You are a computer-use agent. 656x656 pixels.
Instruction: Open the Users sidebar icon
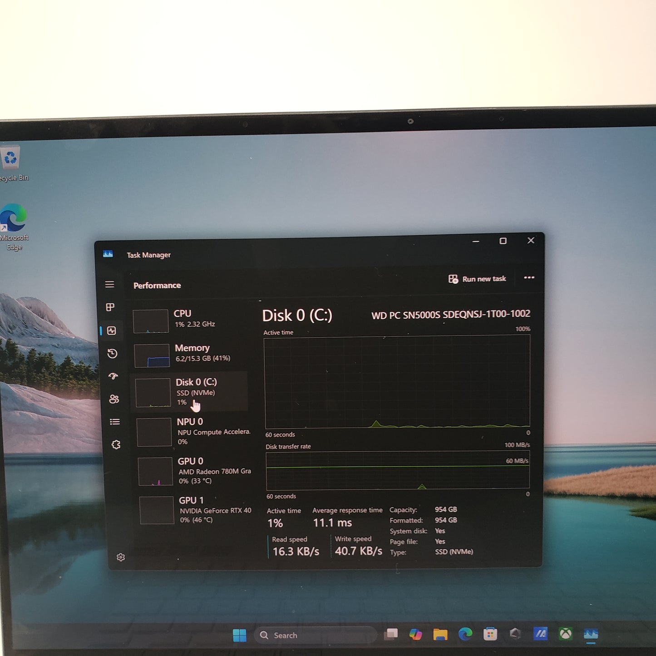tap(114, 399)
